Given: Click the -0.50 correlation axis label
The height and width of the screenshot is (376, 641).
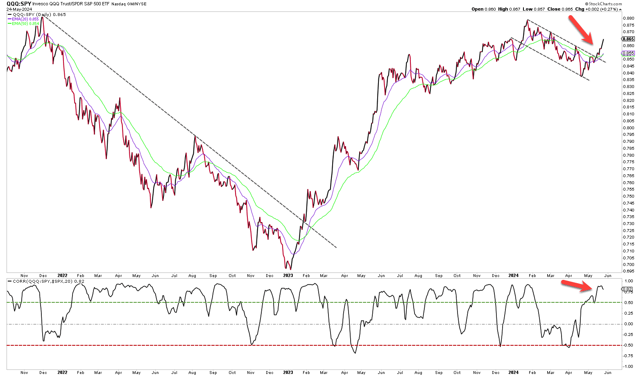Looking at the screenshot, I should pos(628,345).
